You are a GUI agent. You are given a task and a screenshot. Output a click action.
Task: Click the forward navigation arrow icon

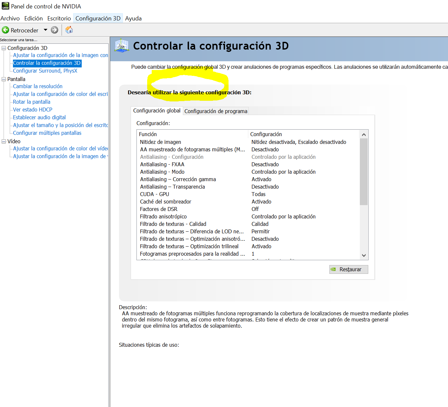click(x=54, y=30)
